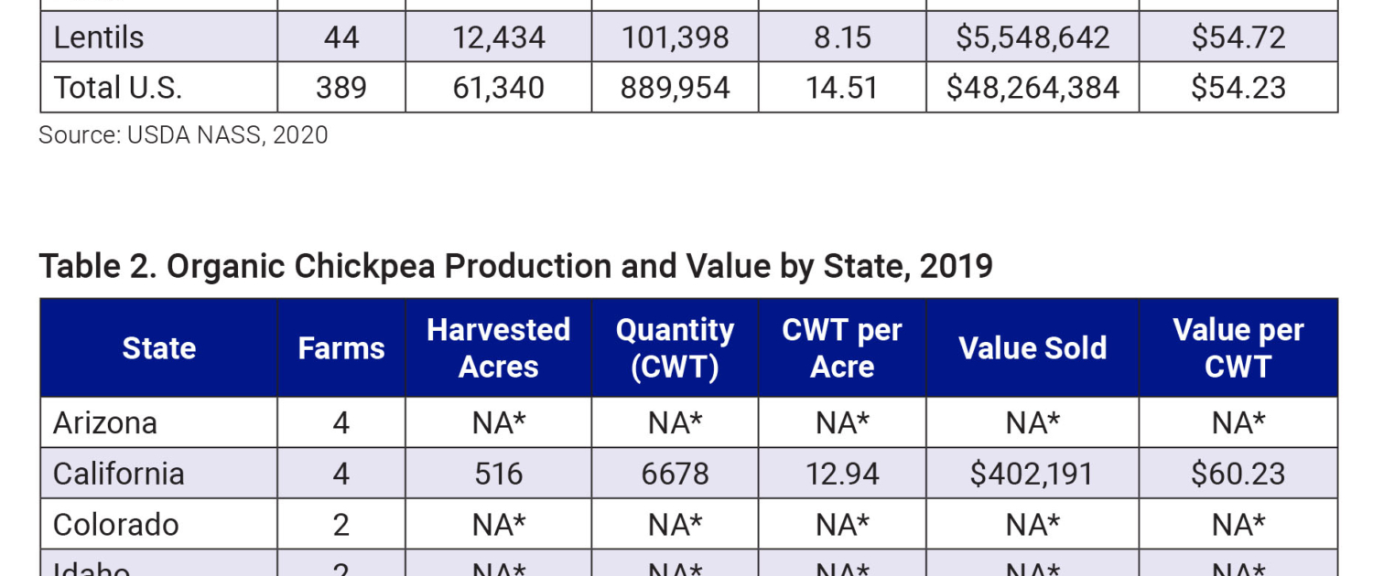Click the Arizona state cell
The image size is (1373, 576).
[x=105, y=423]
